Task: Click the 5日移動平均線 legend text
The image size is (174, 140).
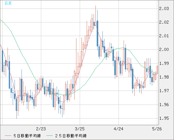Action: coord(27,136)
